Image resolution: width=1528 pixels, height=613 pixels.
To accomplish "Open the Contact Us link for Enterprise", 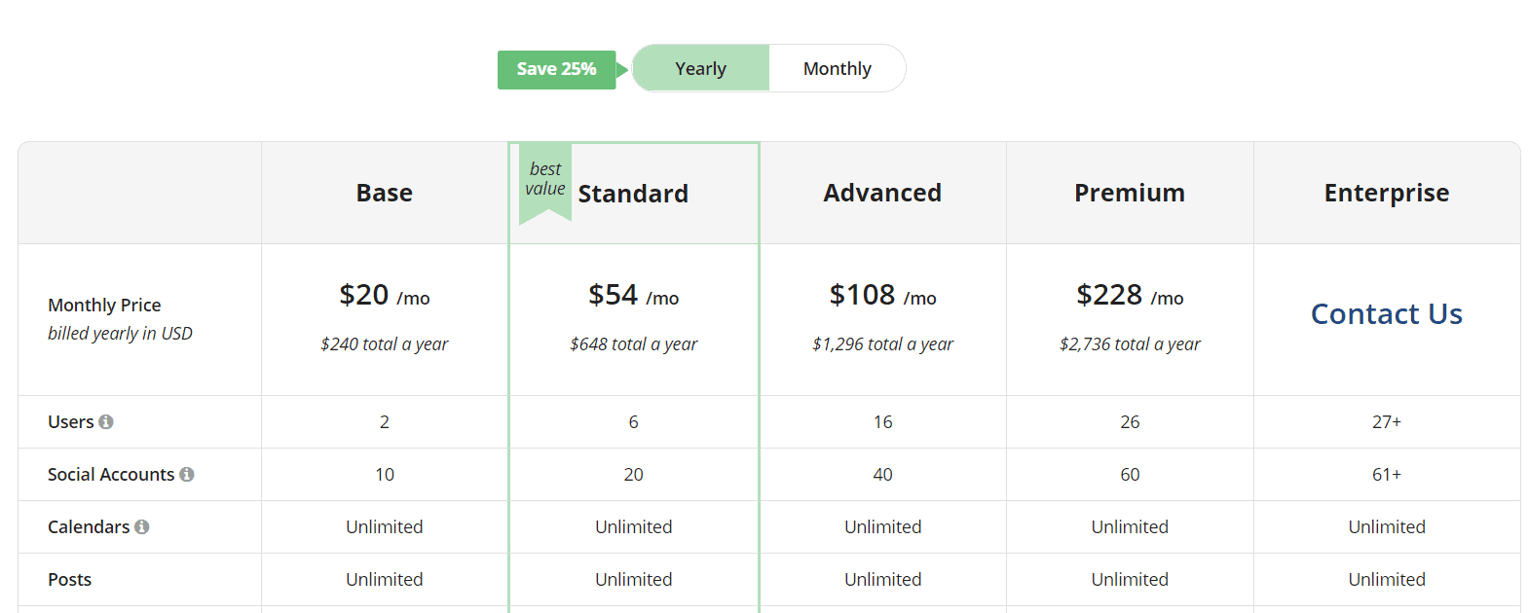I will click(1386, 314).
